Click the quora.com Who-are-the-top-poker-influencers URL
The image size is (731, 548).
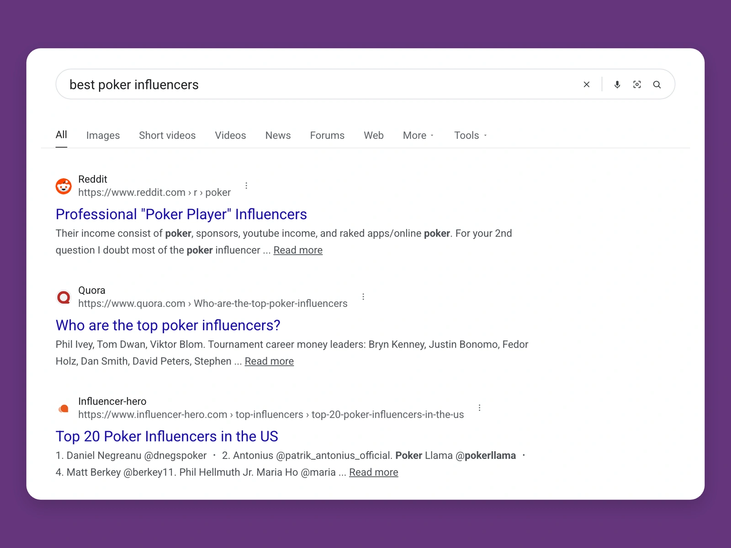click(x=213, y=303)
